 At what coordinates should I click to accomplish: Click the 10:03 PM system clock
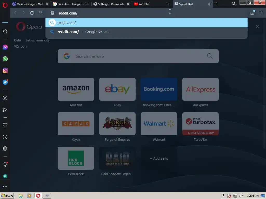(x=253, y=196)
